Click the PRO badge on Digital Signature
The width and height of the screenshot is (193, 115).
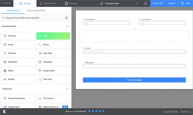click(65, 107)
